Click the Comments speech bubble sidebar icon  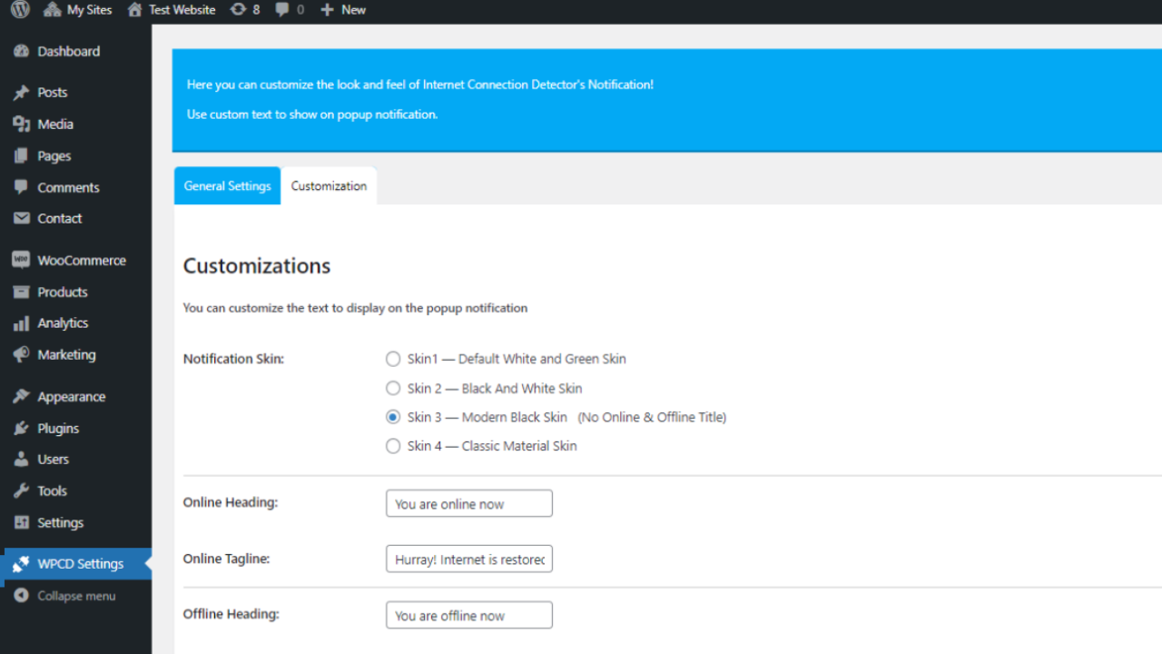(x=22, y=188)
